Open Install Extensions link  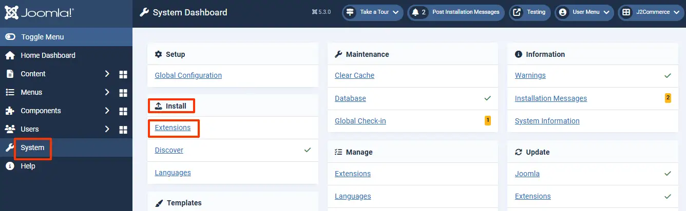point(173,128)
